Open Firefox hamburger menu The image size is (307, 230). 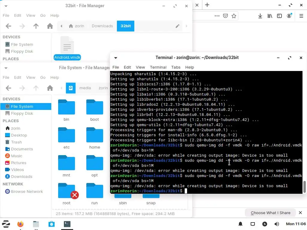pyautogui.click(x=301, y=16)
